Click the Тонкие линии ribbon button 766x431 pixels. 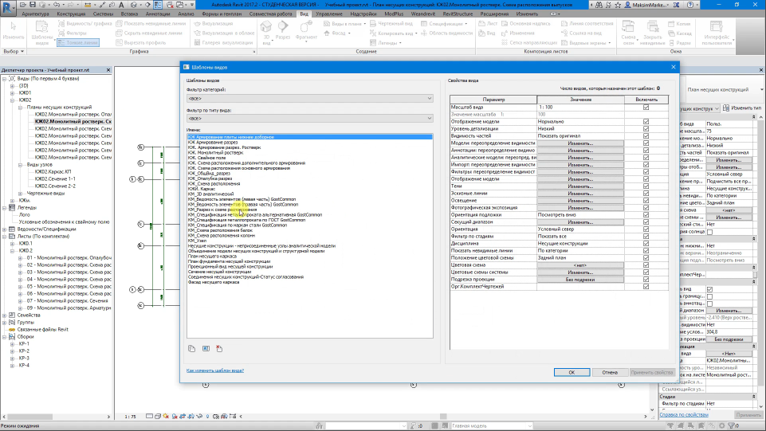77,42
